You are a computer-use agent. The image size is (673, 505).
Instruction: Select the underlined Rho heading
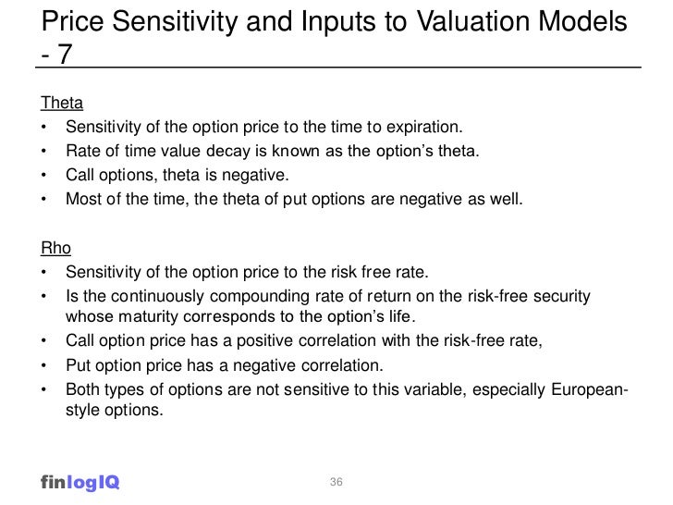click(x=55, y=248)
